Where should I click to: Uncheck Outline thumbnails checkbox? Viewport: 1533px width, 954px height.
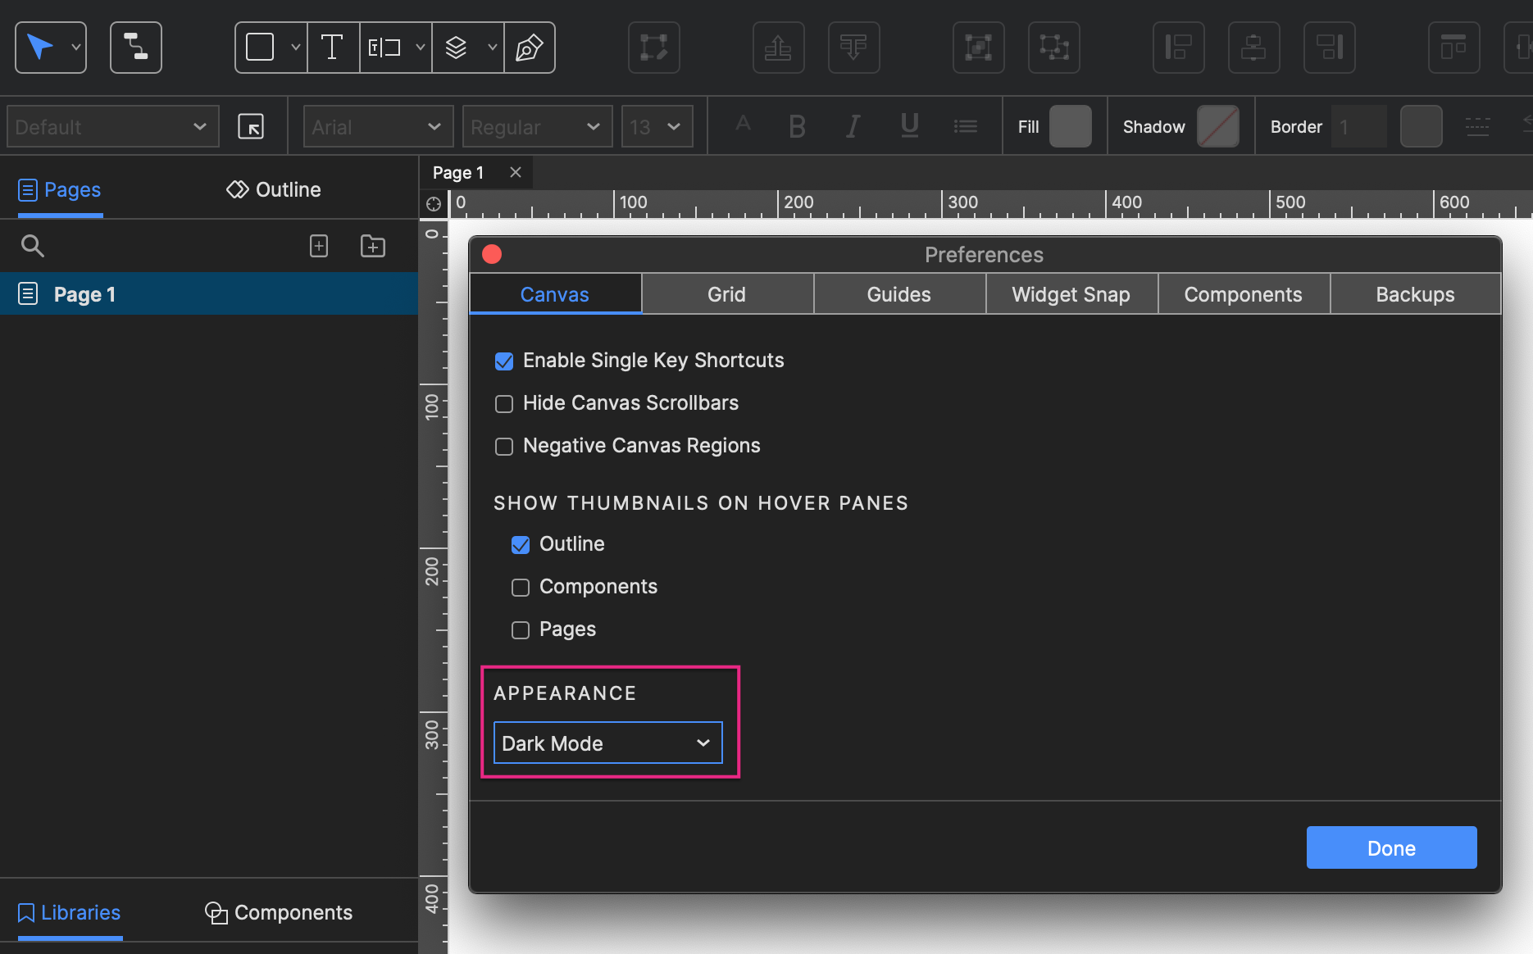tap(521, 545)
